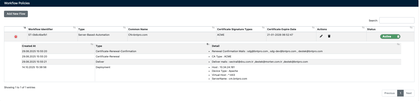Select Device Type : Apache detail
Screen dimensions: 420x101
[225, 71]
